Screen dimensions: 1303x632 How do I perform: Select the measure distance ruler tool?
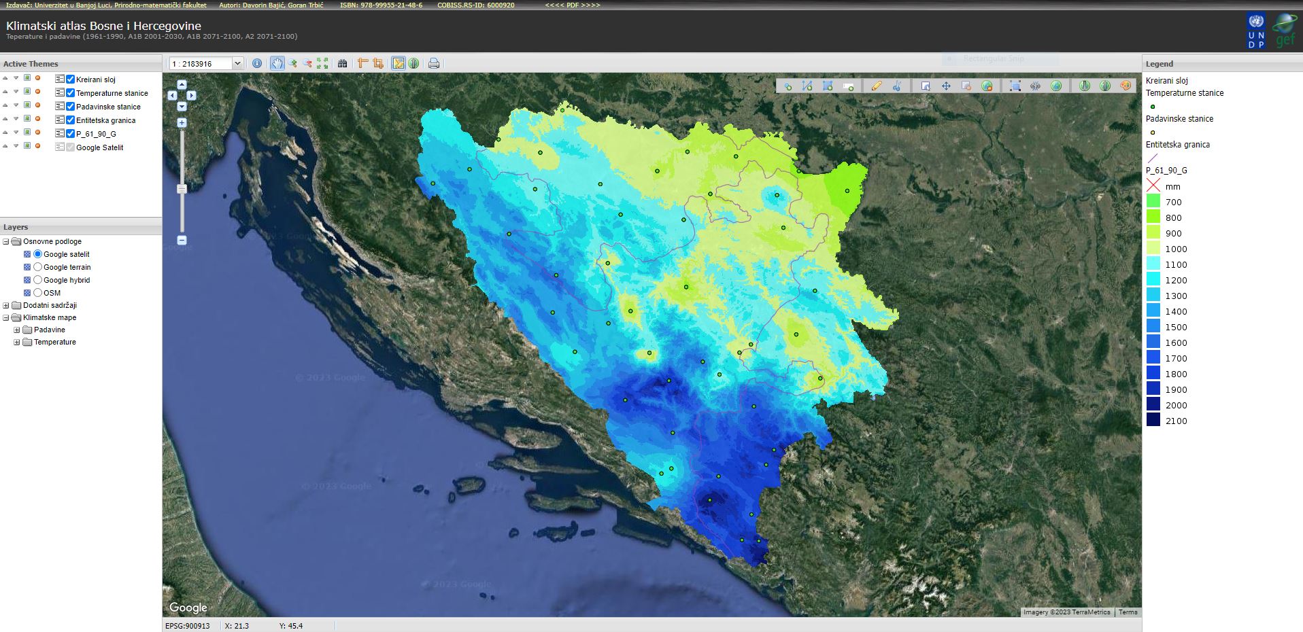[x=361, y=63]
